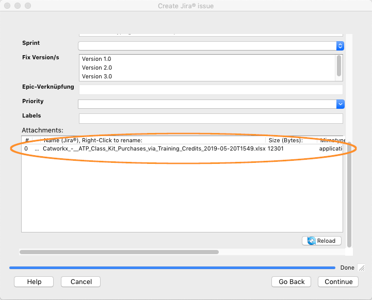Click the Reload button's refresh icon

[x=311, y=241]
